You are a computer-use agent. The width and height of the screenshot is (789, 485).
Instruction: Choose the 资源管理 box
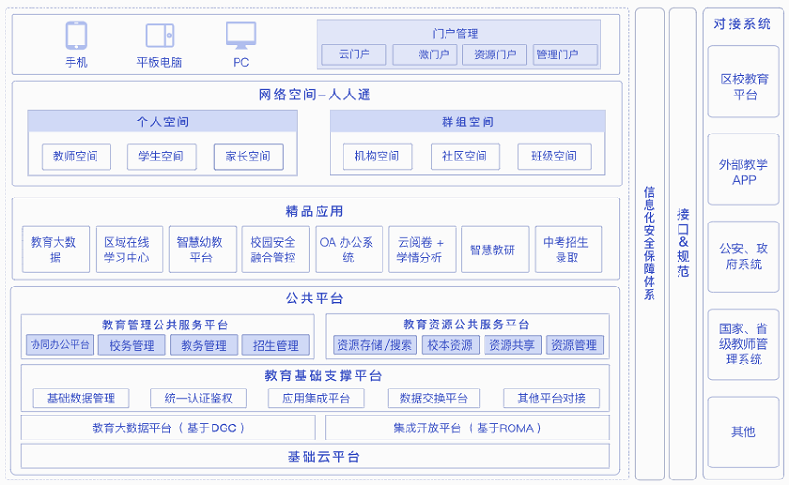(576, 345)
